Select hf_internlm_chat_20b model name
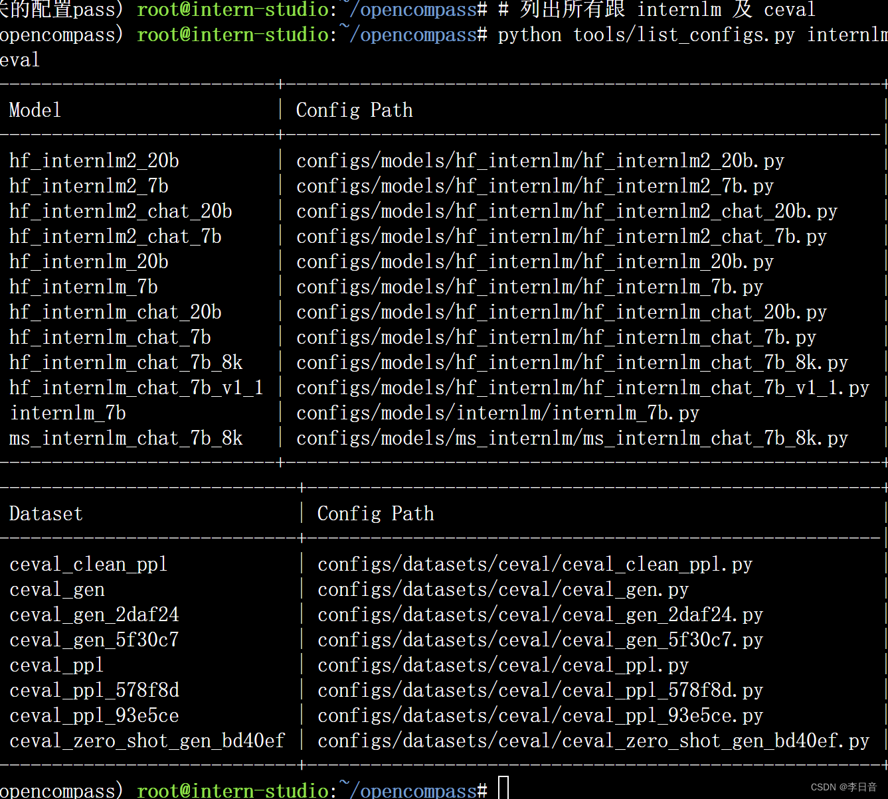The width and height of the screenshot is (888, 799). tap(116, 313)
